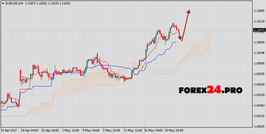Select the current price tag 1.11683
The width and height of the screenshot is (266, 134).
[259, 30]
